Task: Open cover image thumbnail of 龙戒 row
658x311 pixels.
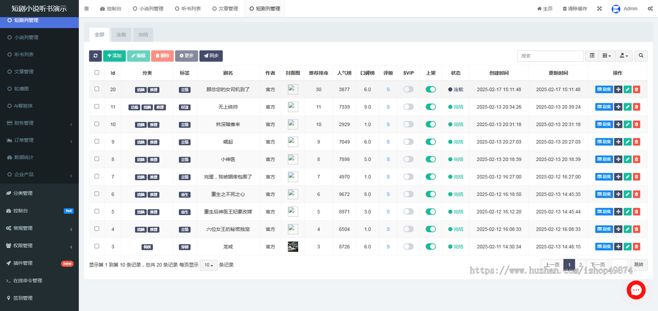Action: (x=293, y=247)
